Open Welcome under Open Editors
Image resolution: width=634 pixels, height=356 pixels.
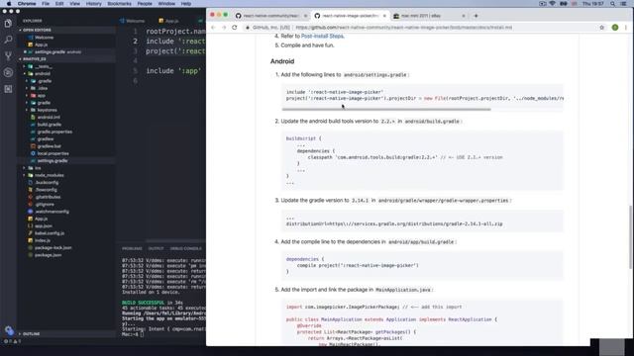(44, 38)
